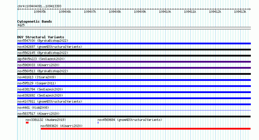259x140 pixels.
Task: Click the 109406k ruler position
Action: (65, 12)
